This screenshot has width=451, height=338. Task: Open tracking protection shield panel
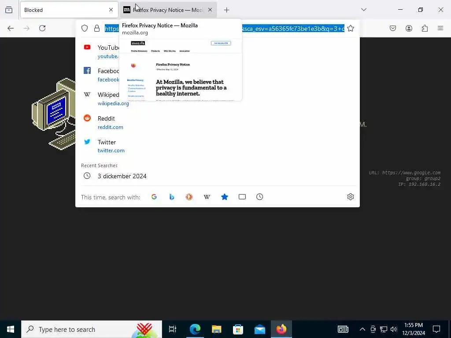85,28
